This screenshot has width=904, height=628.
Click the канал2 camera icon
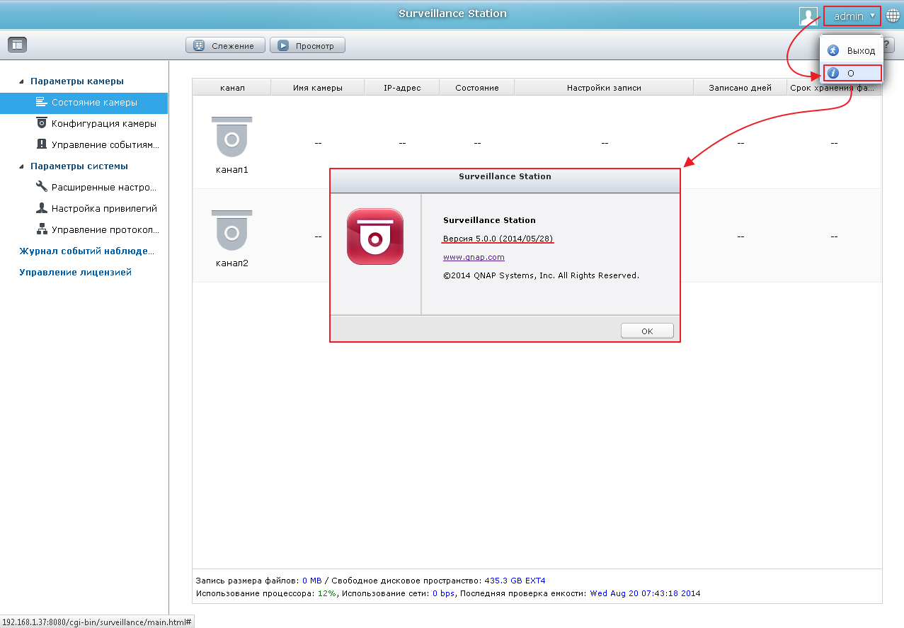point(231,230)
